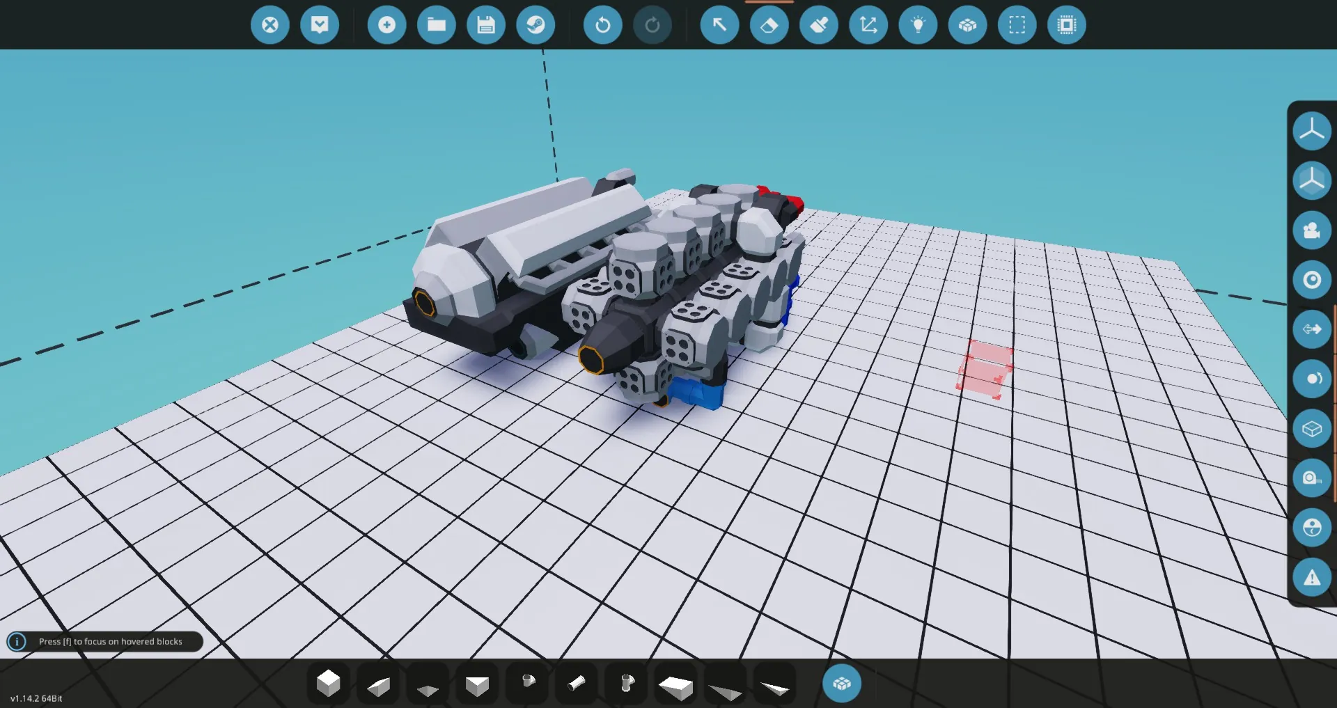The image size is (1337, 708).
Task: Click the red highlighted grid tile
Action: [x=984, y=370]
